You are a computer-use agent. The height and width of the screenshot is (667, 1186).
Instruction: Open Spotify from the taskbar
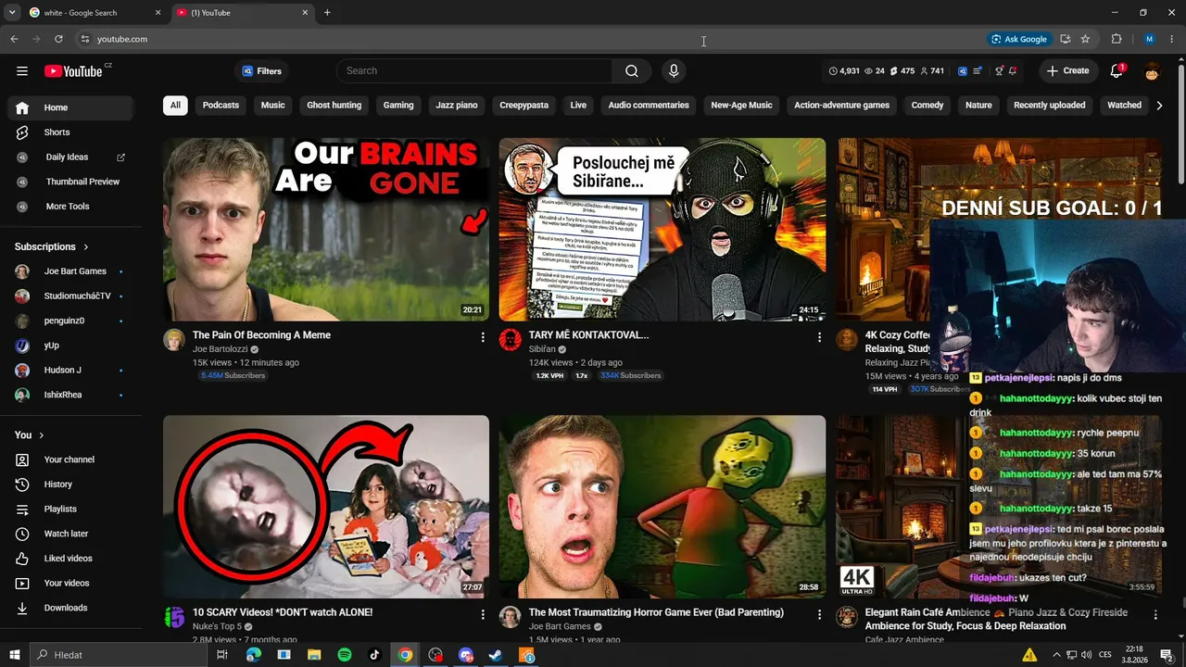pyautogui.click(x=345, y=655)
